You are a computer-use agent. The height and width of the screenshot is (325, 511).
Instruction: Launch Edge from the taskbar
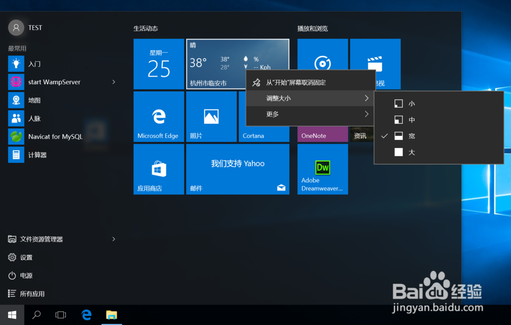pyautogui.click(x=86, y=315)
